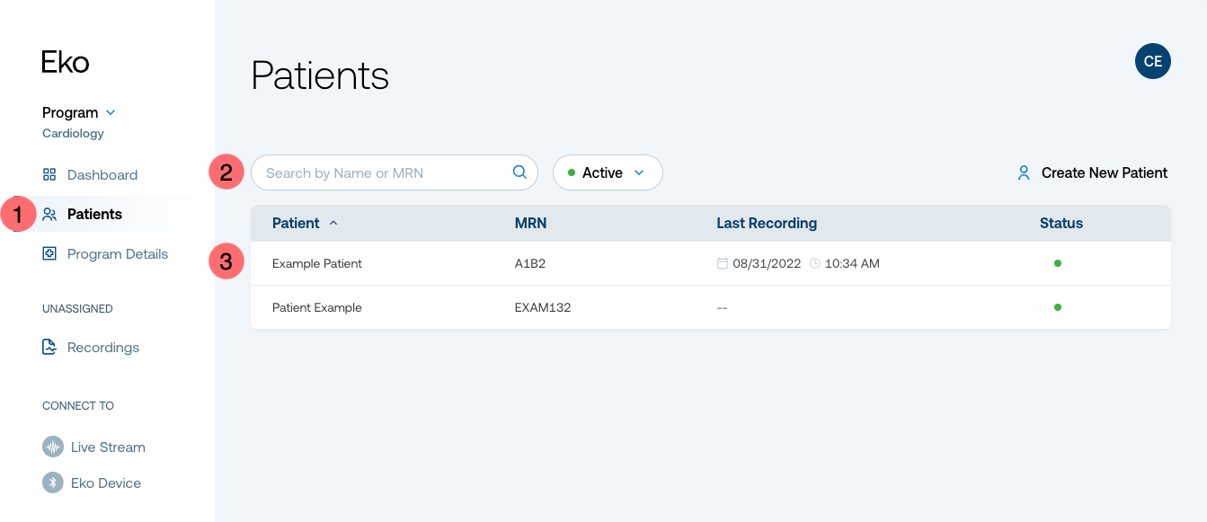Open the Patient Example row
The width and height of the screenshot is (1207, 522).
coord(711,307)
